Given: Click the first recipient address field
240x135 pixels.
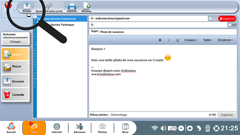Looking at the screenshot, I should pyautogui.click(x=148, y=18).
